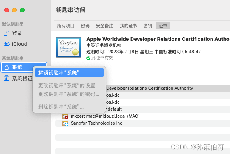This screenshot has height=154, width=230.
Task: Minimize the window with yellow button
Action: click(14, 10)
